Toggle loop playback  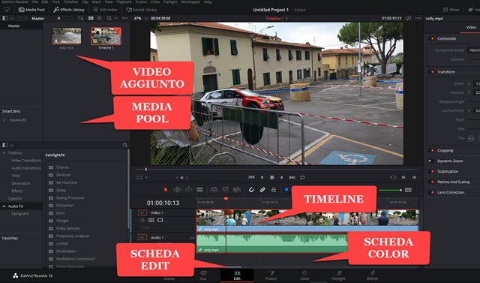click(302, 177)
